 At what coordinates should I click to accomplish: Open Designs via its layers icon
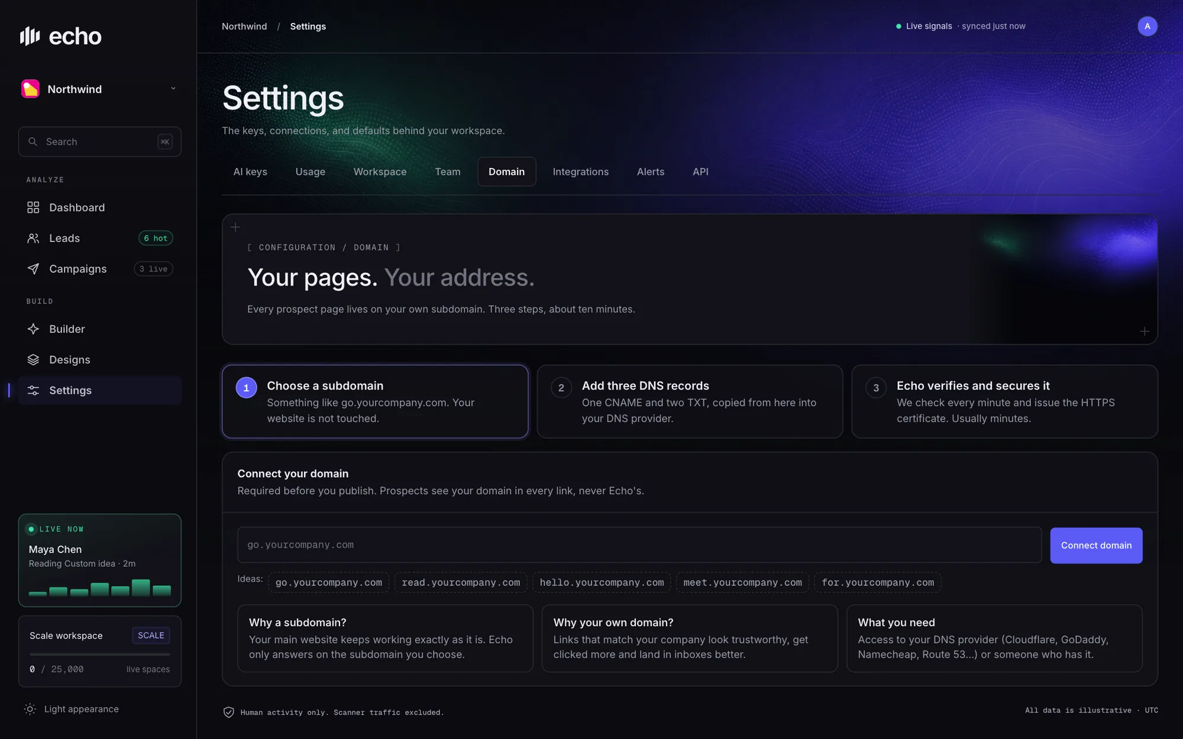33,360
